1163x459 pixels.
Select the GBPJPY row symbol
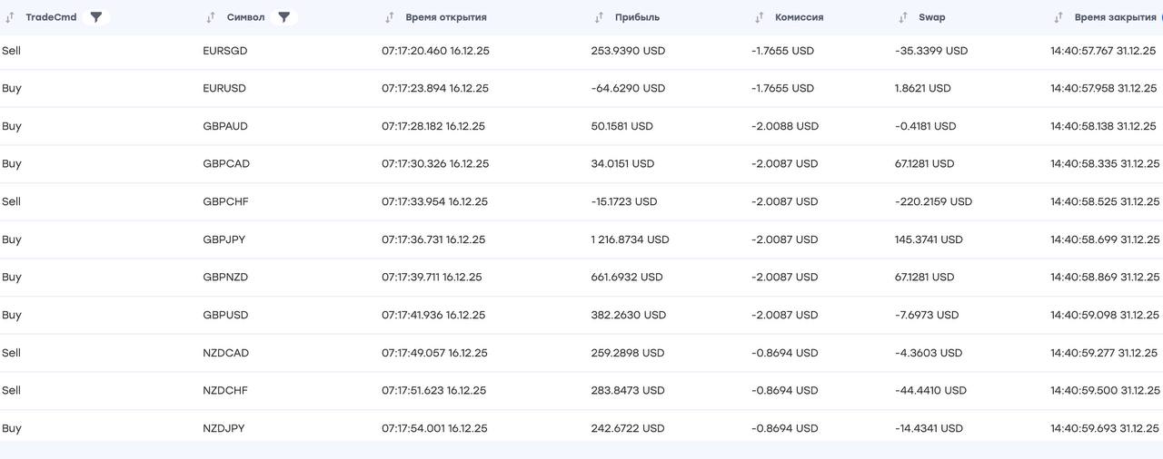tap(224, 239)
